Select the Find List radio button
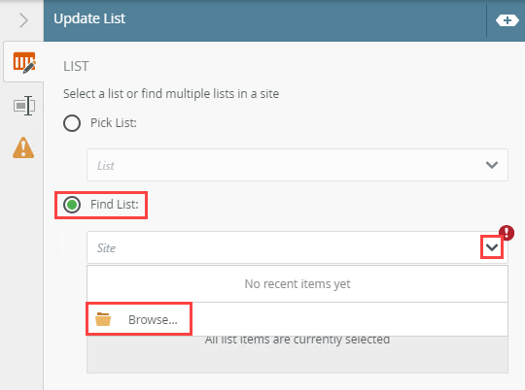 pos(72,205)
